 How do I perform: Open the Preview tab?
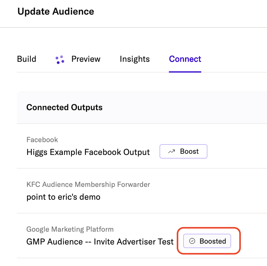pos(86,59)
